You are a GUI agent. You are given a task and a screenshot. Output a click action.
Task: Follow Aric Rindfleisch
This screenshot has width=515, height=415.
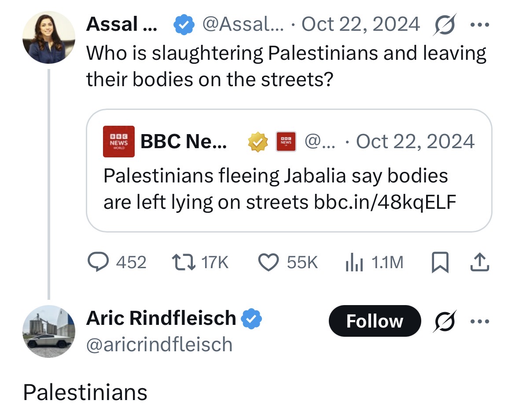coord(375,321)
